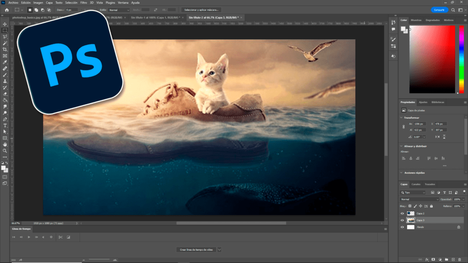
Task: Activate the Zoom tool in toolbar
Action: (5, 150)
